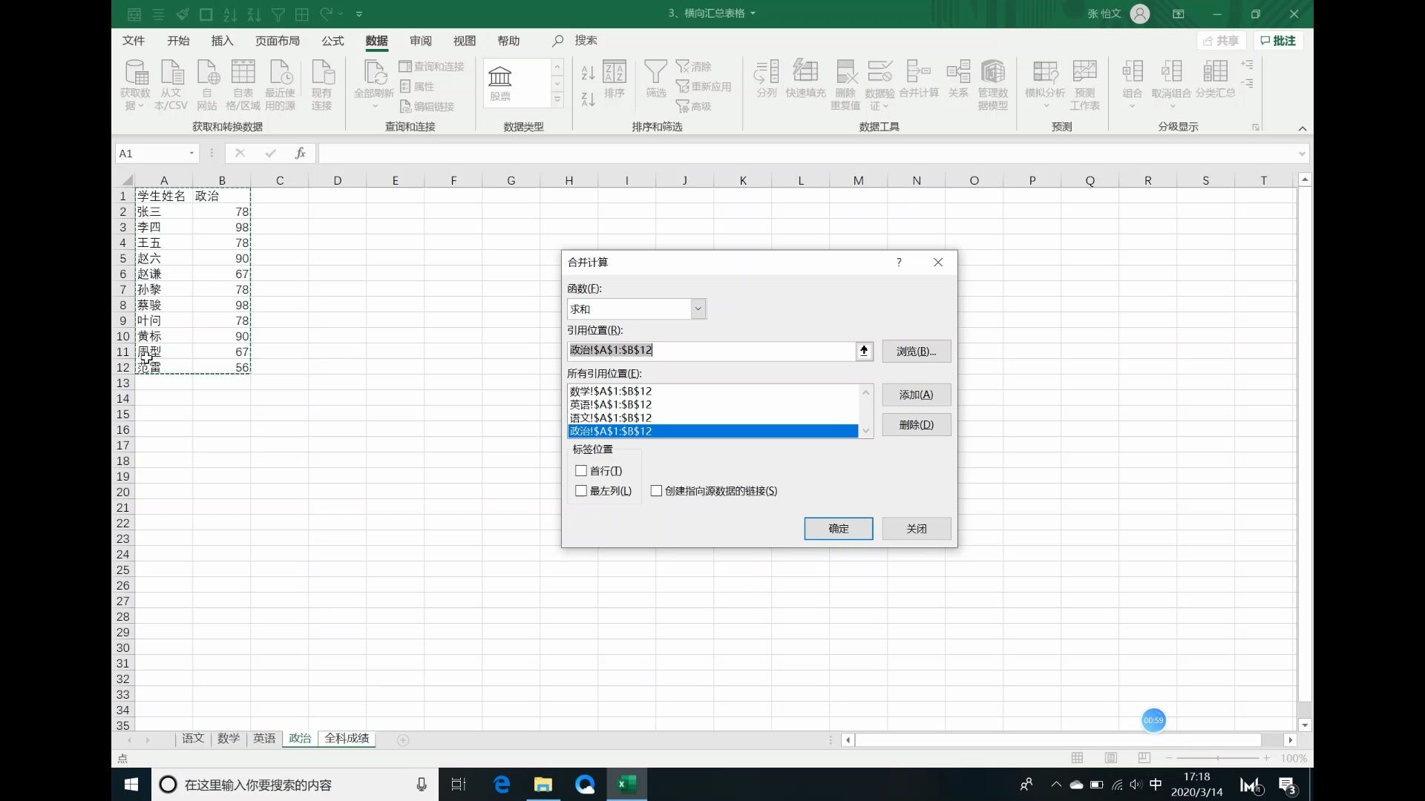Enable the 首行 checkbox
The width and height of the screenshot is (1425, 801).
[x=582, y=470]
